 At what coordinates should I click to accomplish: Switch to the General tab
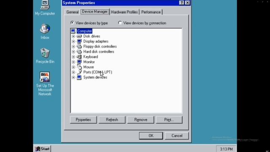click(73, 12)
